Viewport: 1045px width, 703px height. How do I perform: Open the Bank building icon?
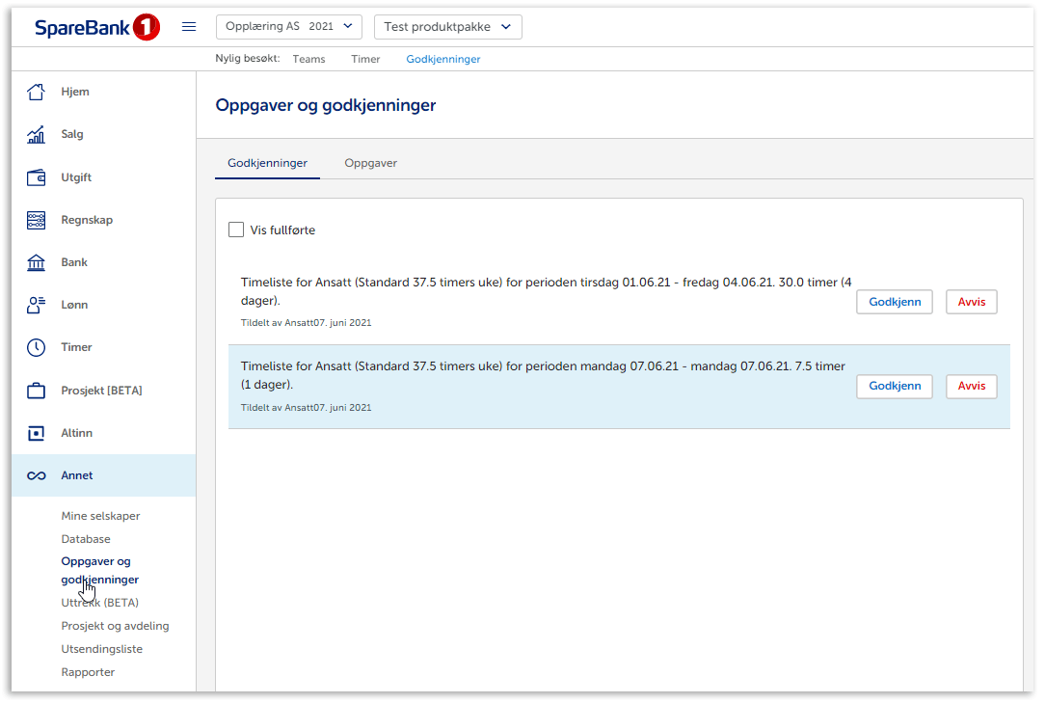click(36, 262)
